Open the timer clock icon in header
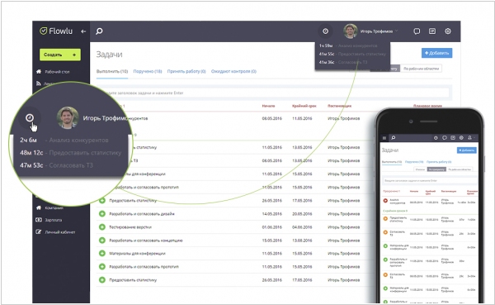Viewport: 495px width, 305px height. [x=325, y=31]
